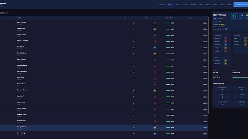Click Liam Johnson's red rating badge
This screenshot has height=139, width=248.
pos(155,23)
